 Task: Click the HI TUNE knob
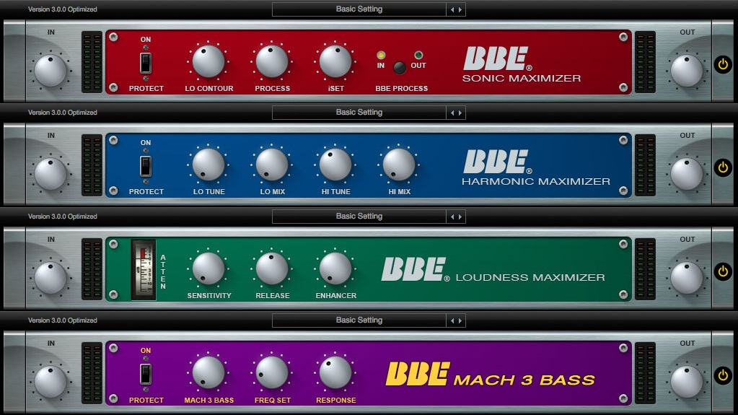[335, 165]
